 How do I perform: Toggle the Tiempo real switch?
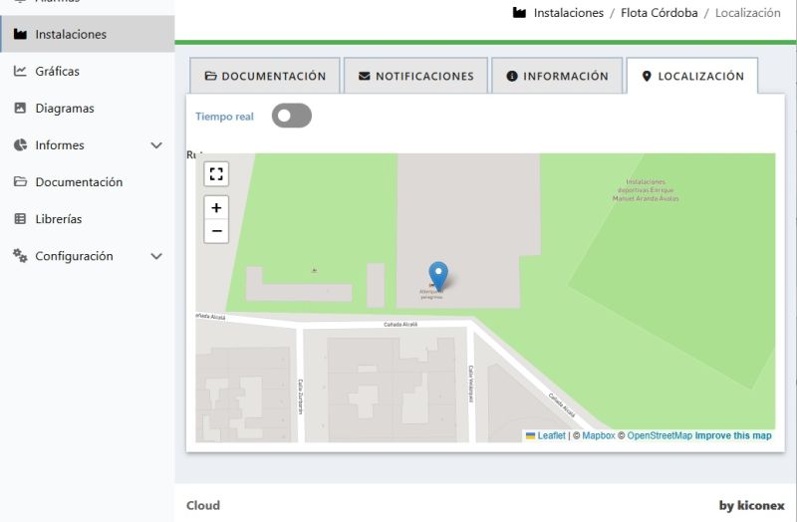pos(292,116)
